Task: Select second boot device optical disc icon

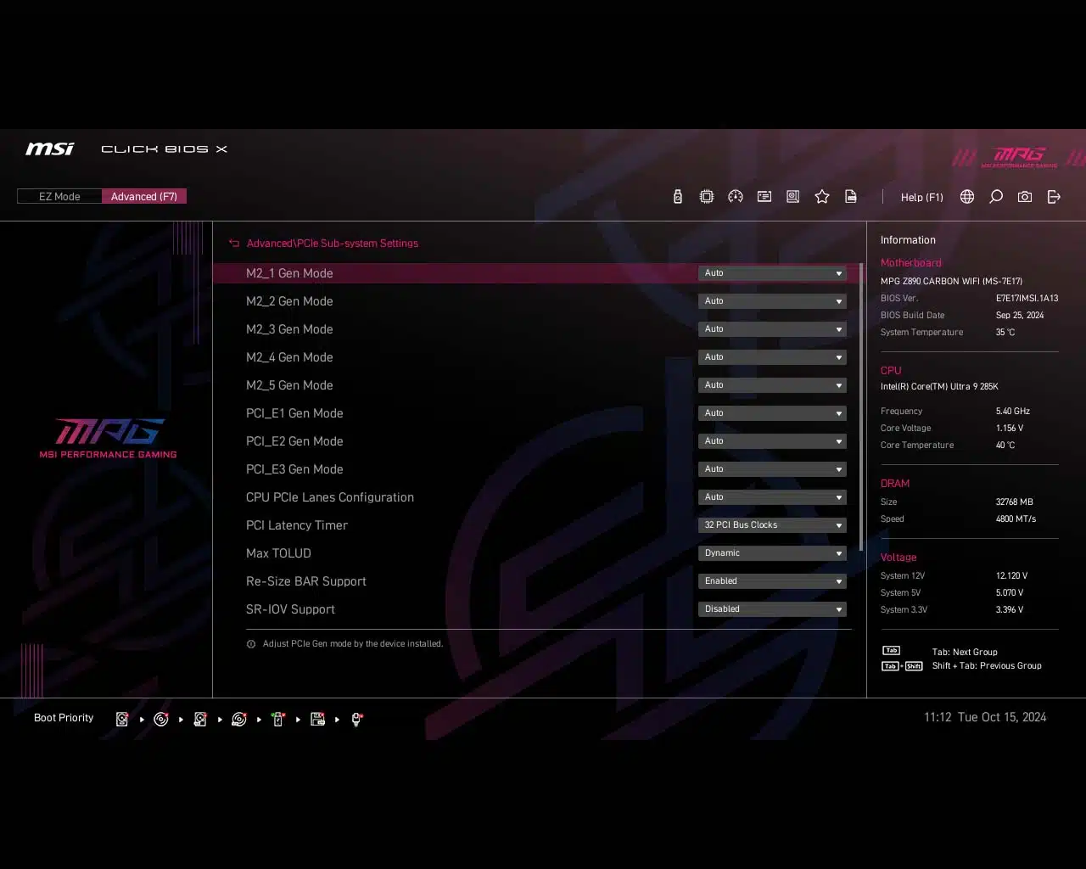Action: 161,719
